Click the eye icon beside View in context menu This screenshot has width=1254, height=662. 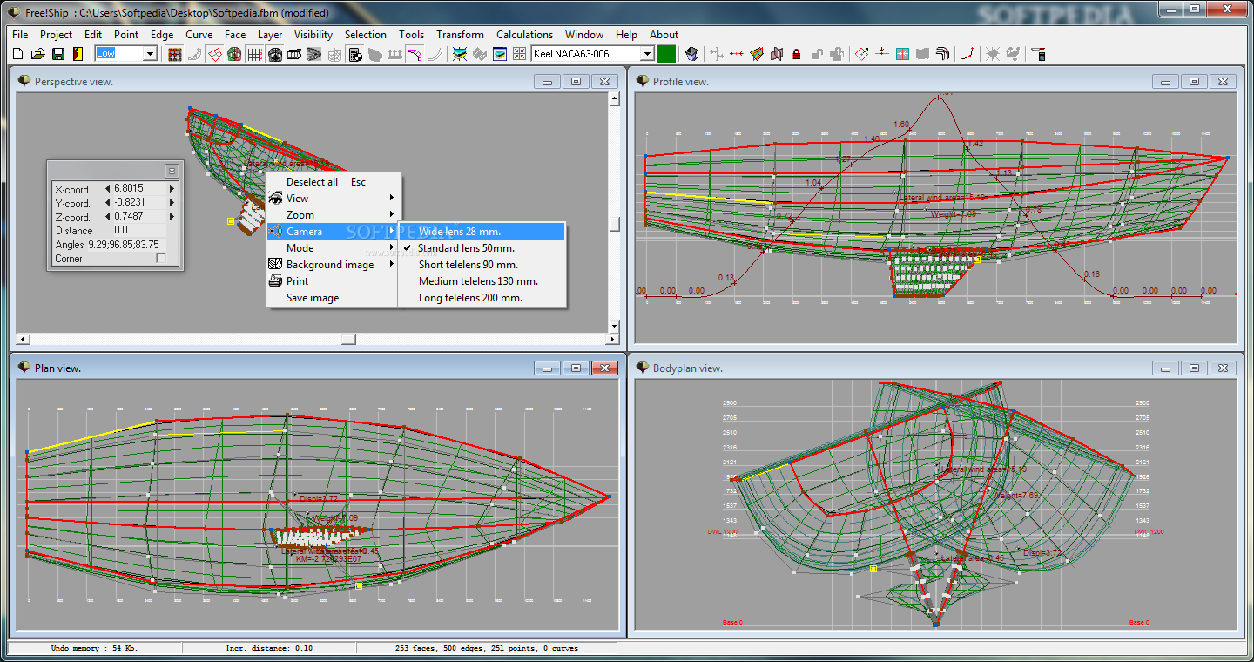(x=275, y=199)
